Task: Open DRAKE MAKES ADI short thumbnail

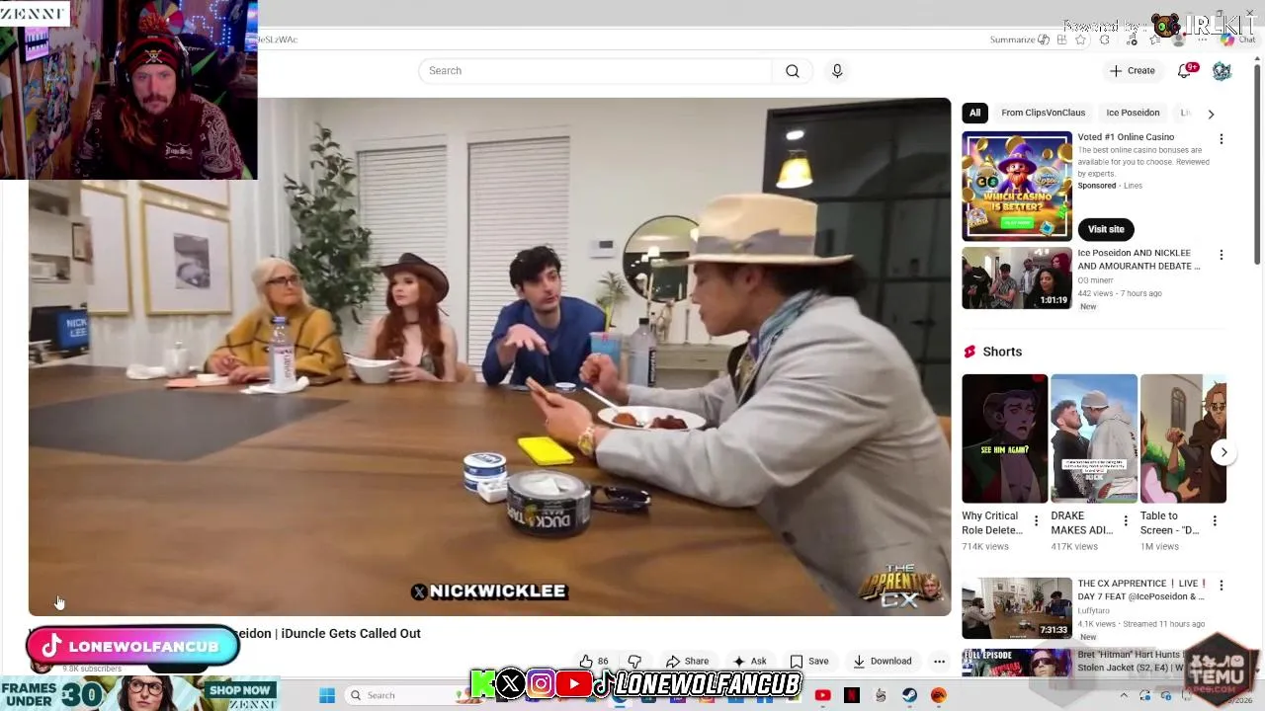Action: (x=1094, y=438)
